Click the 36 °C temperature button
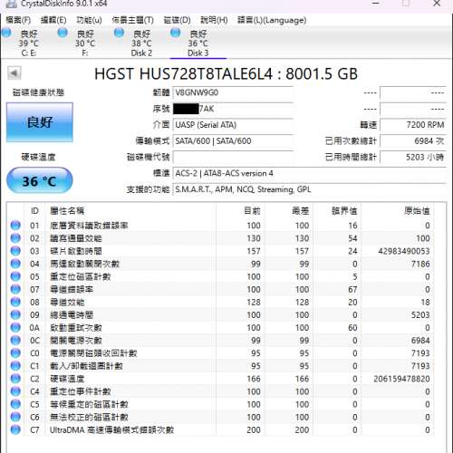 pyautogui.click(x=40, y=180)
